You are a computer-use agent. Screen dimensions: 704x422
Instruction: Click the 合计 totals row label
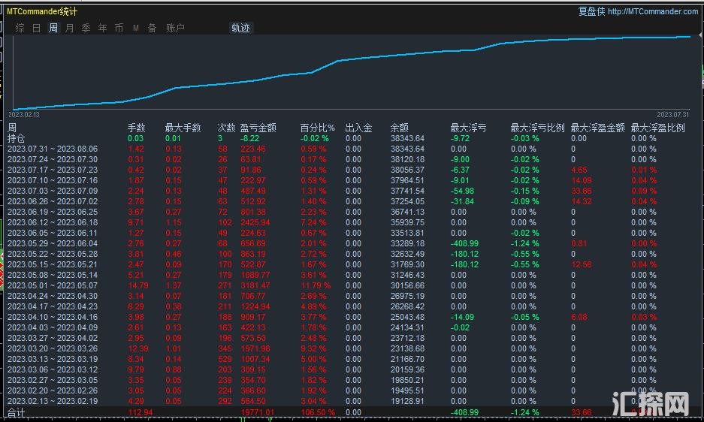coord(16,412)
